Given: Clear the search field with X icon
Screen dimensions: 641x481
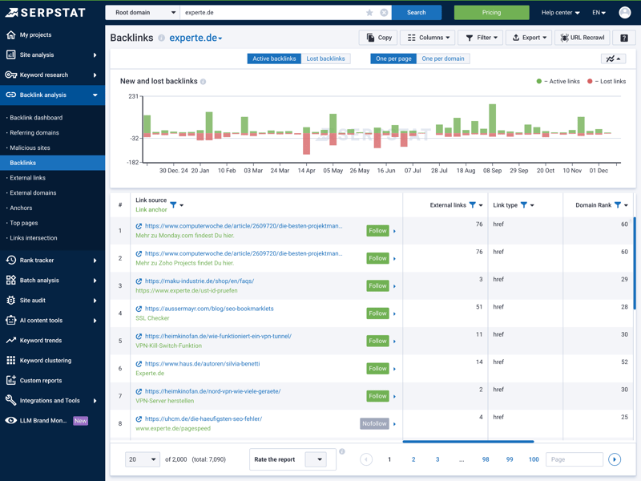Looking at the screenshot, I should pos(384,13).
